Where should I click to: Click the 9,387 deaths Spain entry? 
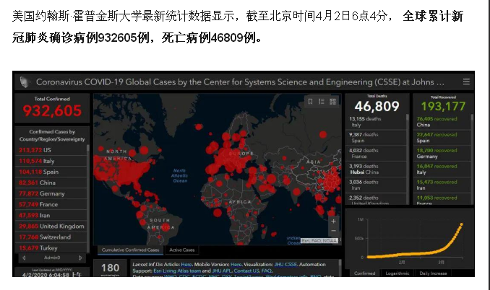coord(376,138)
